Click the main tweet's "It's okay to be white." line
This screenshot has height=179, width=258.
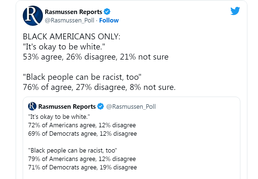coord(64,47)
